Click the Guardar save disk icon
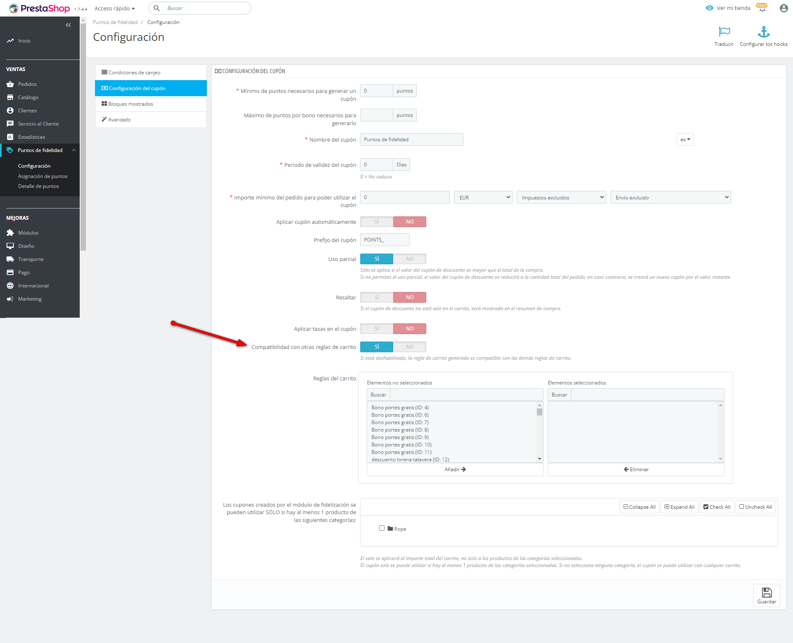Image resolution: width=793 pixels, height=643 pixels. (x=767, y=593)
